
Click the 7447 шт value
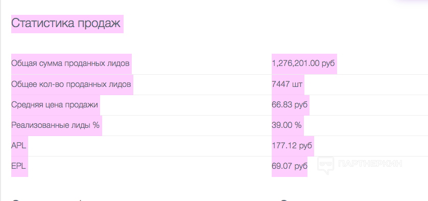pos(287,84)
